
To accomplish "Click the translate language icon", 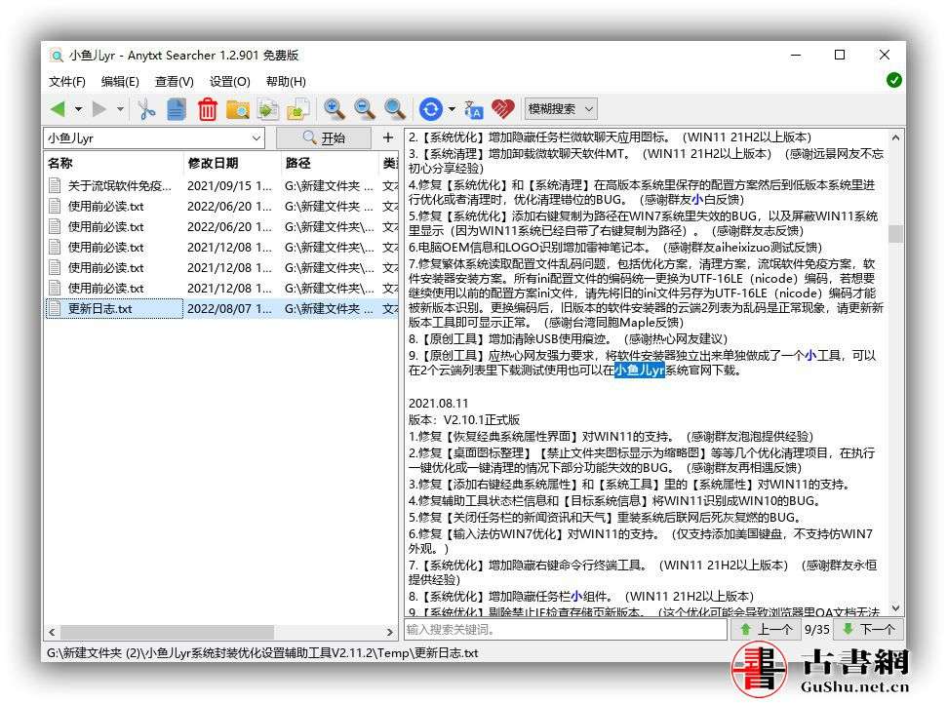I will (x=474, y=109).
